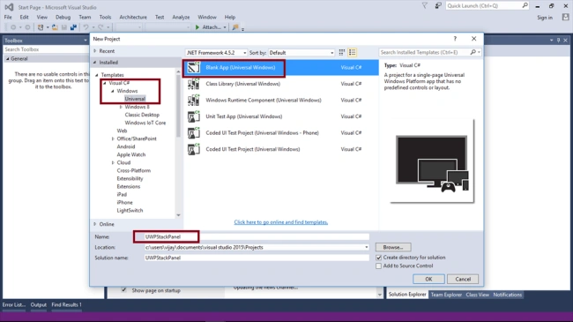Enable Add to Source Control checkbox
This screenshot has height=322, width=573.
tap(378, 266)
